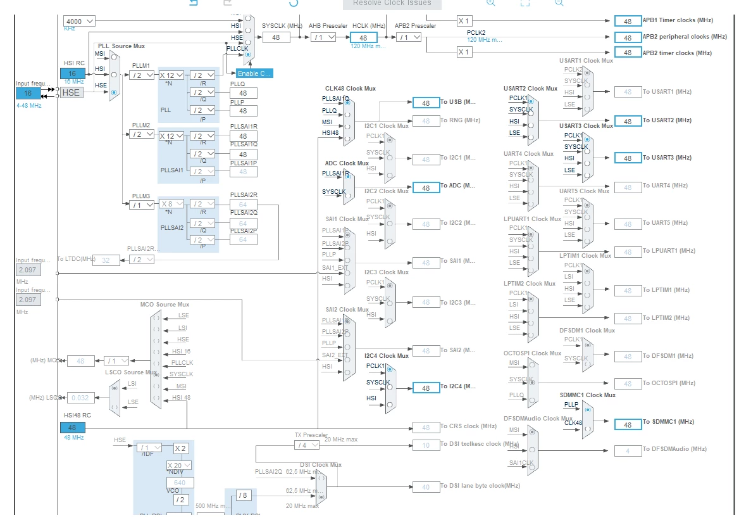Click the To ADC 48 value box
The image size is (739, 520).
point(426,188)
